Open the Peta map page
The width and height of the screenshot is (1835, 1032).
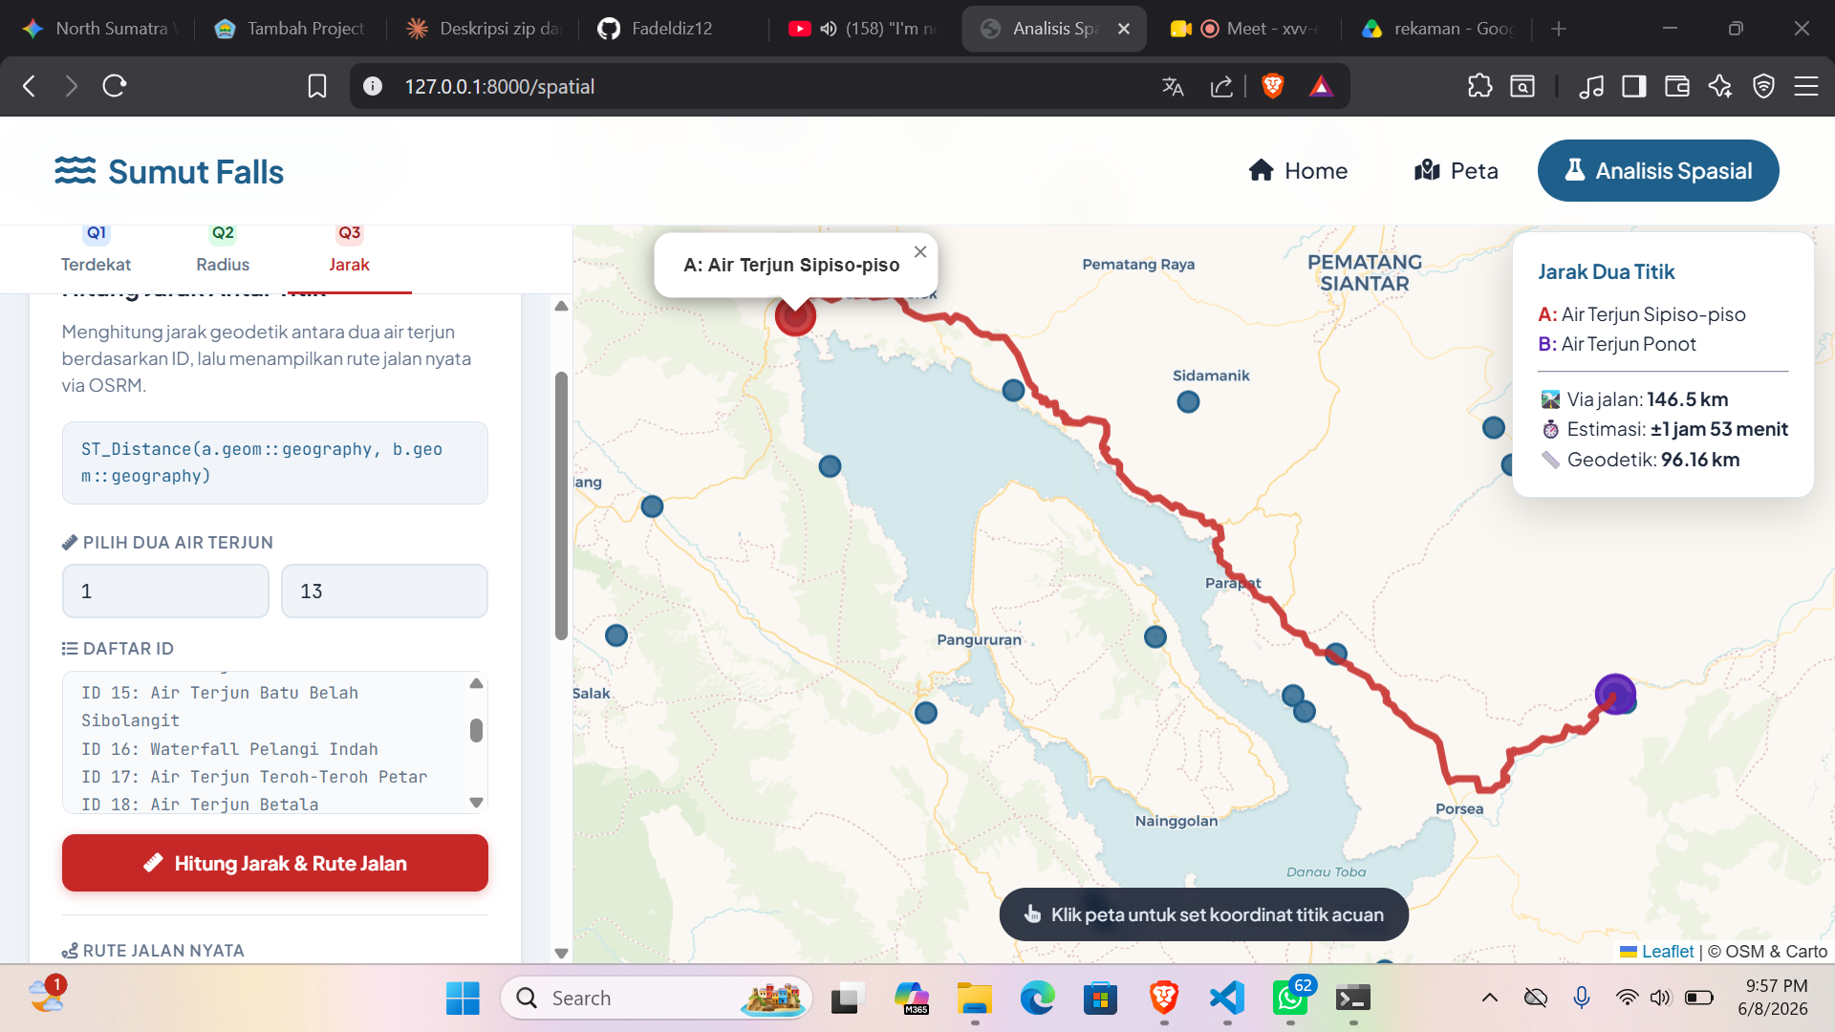click(x=1456, y=171)
